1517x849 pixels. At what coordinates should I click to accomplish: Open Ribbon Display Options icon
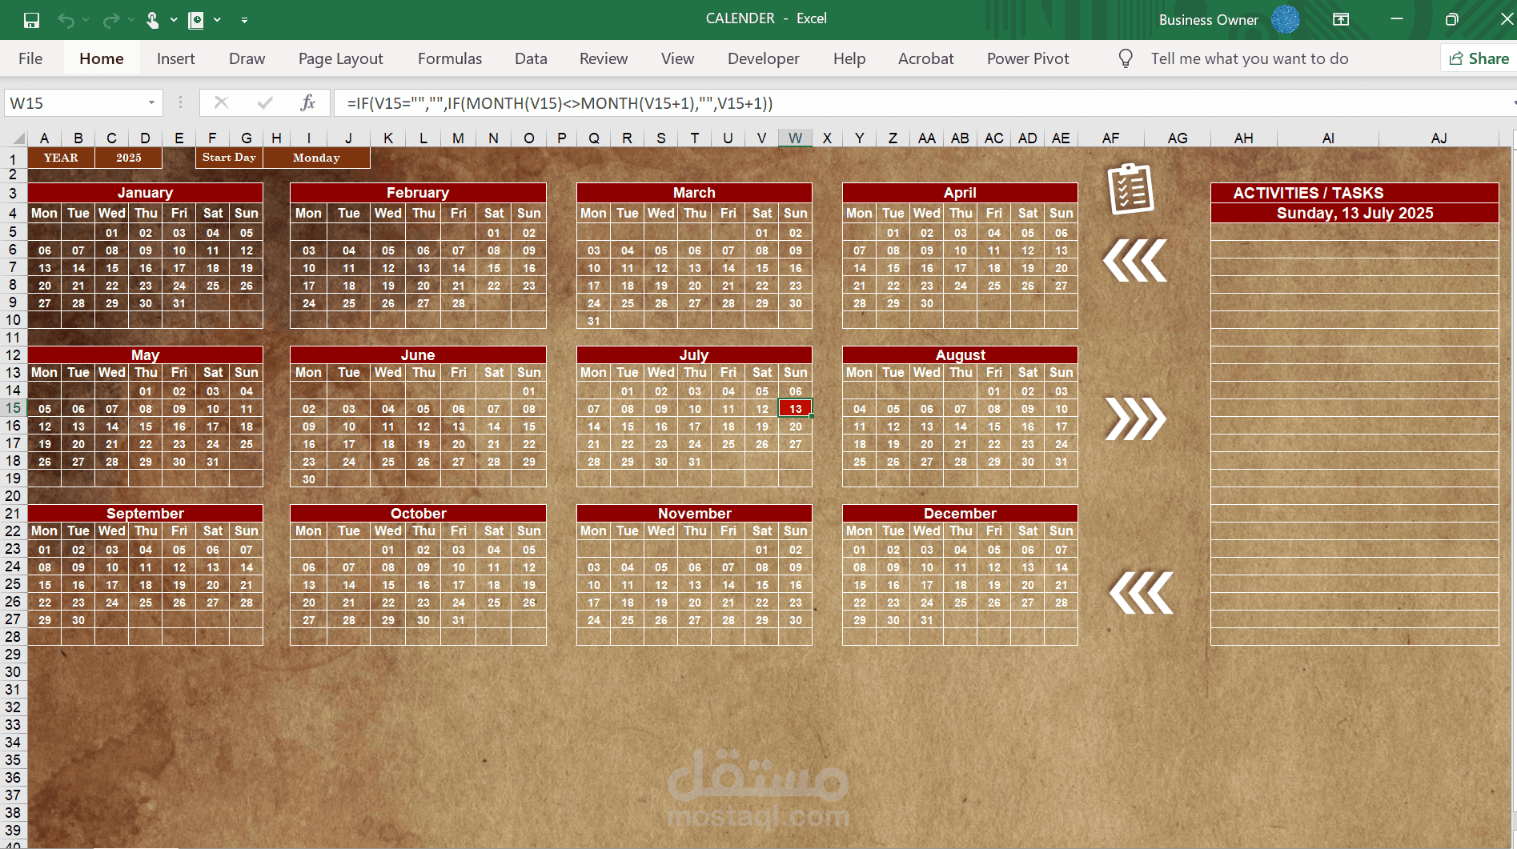pyautogui.click(x=1341, y=19)
